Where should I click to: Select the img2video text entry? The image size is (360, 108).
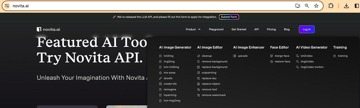click(307, 61)
